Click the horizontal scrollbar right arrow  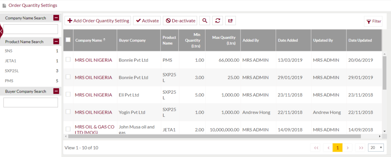pos(380,136)
